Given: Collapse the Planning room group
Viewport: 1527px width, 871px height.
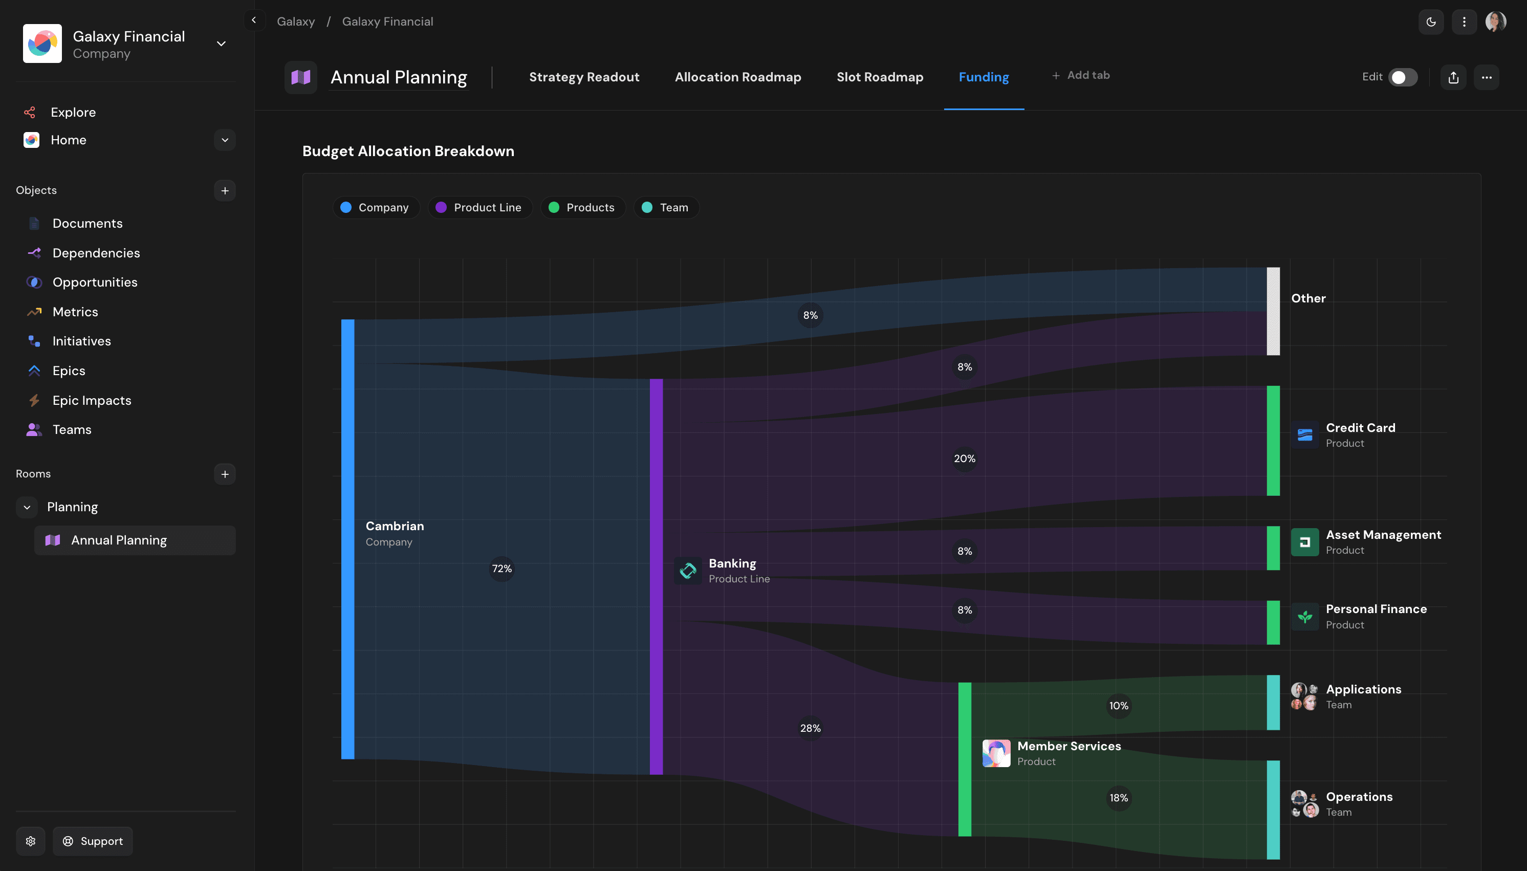Looking at the screenshot, I should click(26, 507).
